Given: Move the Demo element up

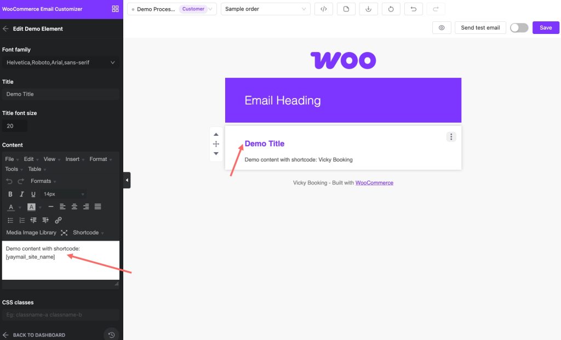Looking at the screenshot, I should click(x=216, y=135).
